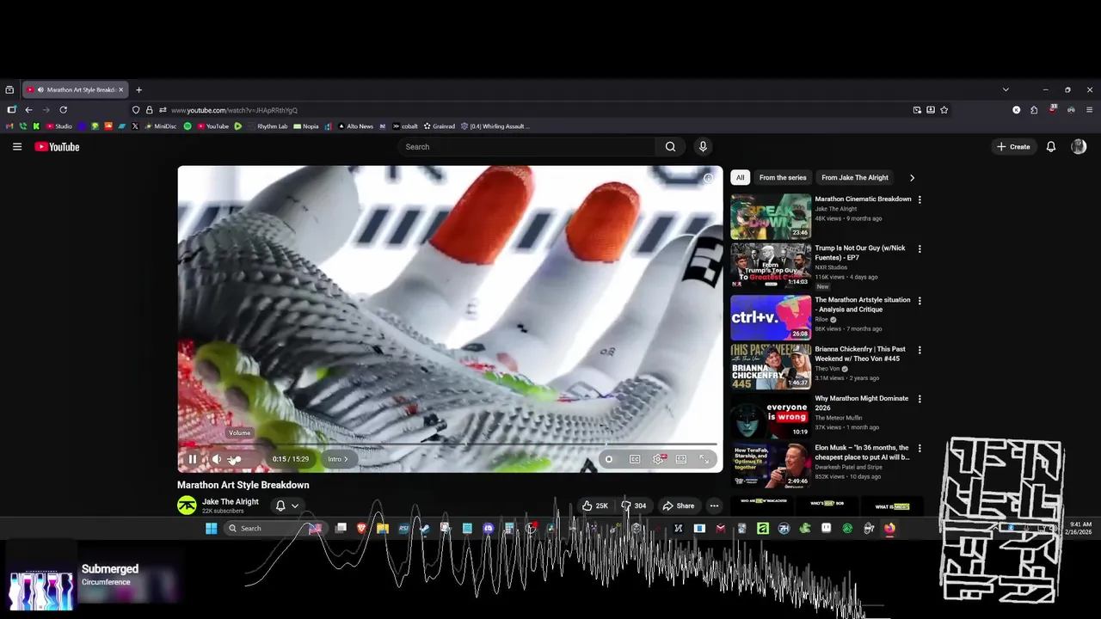Open the Create button

[1013, 147]
